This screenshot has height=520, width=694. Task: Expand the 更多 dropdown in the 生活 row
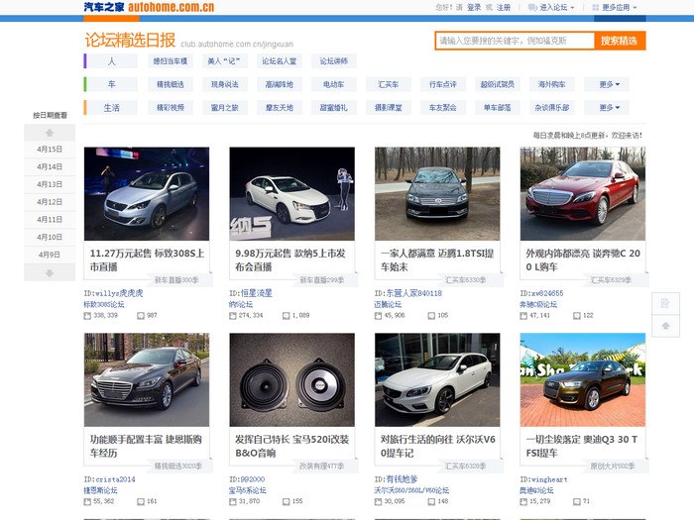click(606, 107)
